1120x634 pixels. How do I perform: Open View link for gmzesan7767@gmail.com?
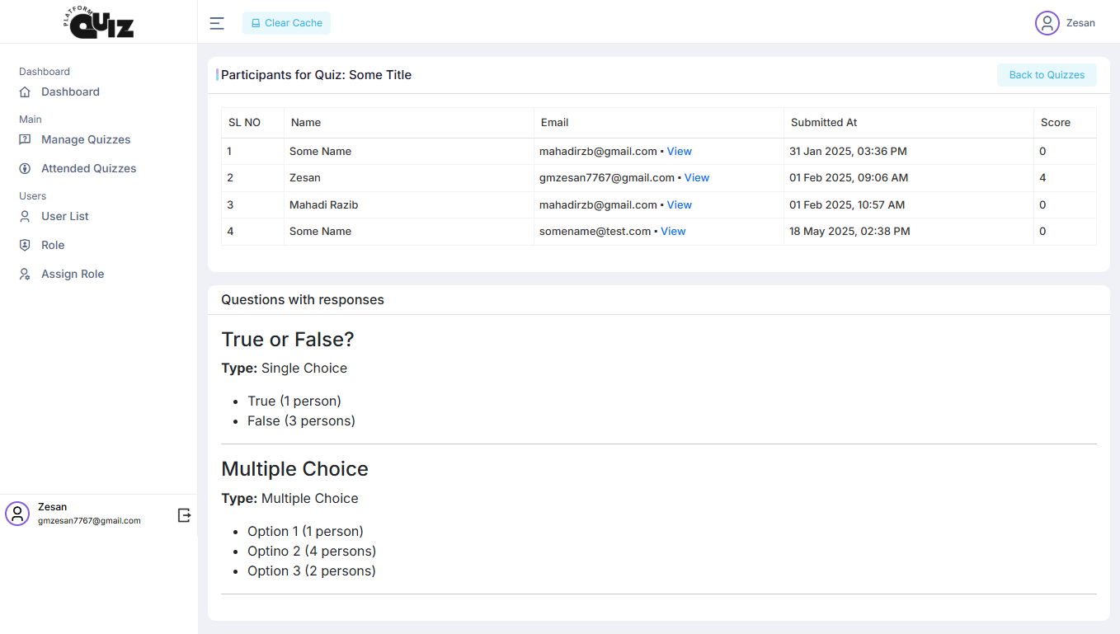tap(697, 177)
